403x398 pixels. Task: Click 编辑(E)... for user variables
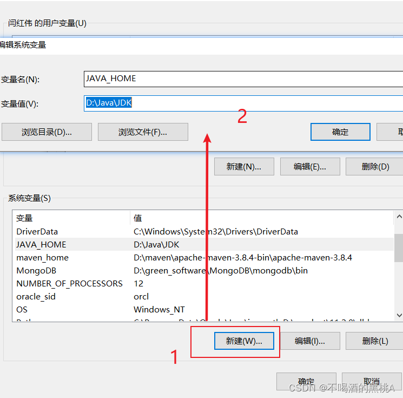point(310,167)
